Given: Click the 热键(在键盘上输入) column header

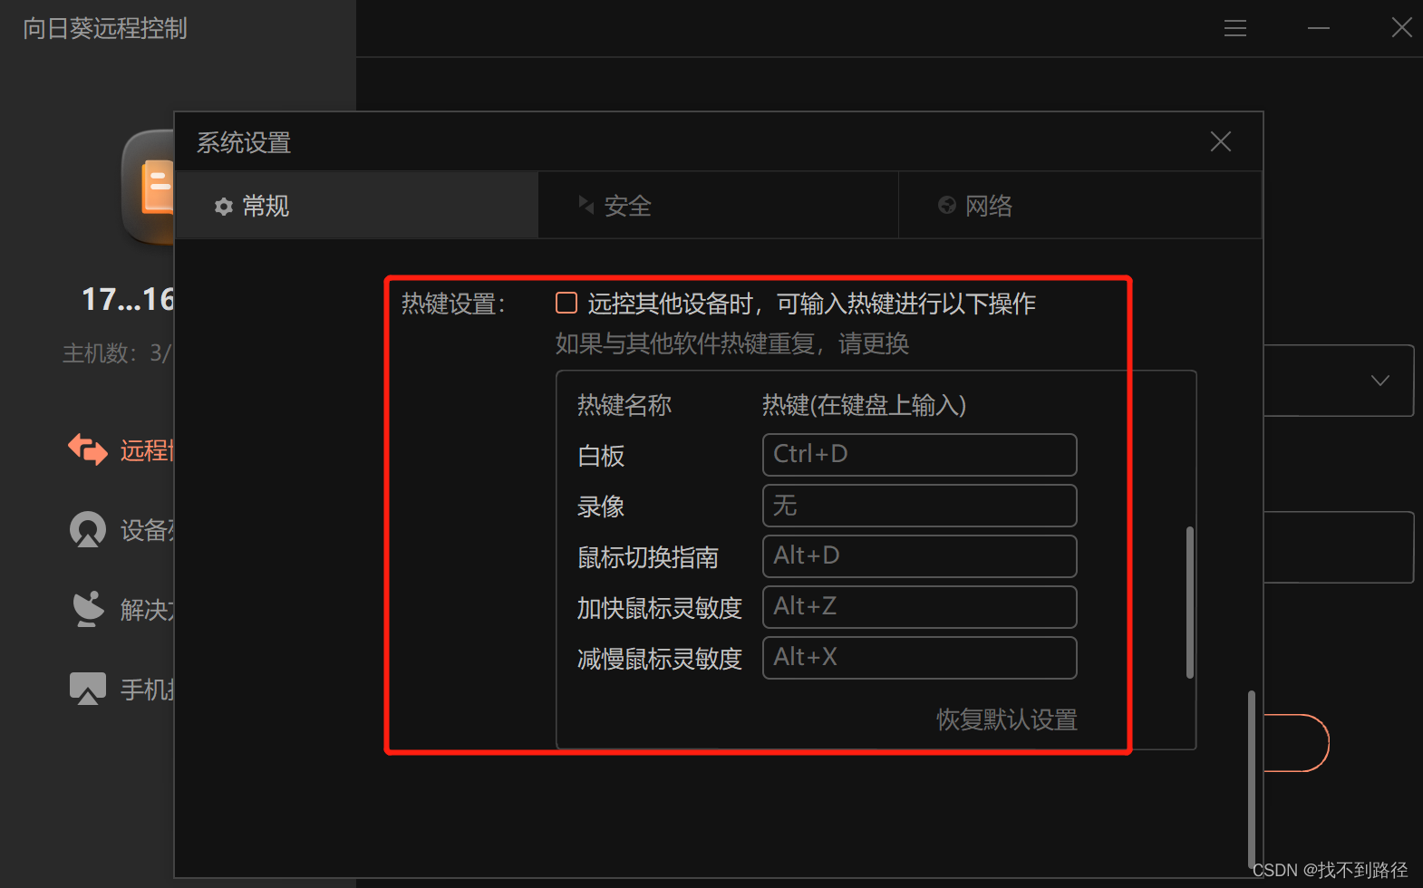Looking at the screenshot, I should pos(864,405).
